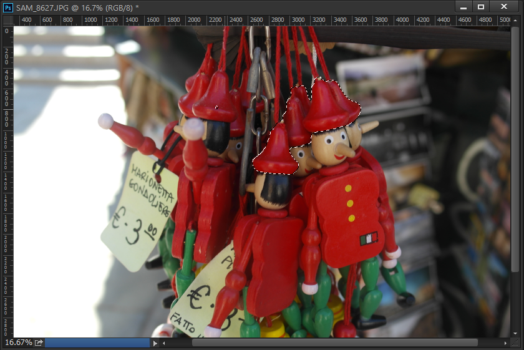Click the vertical scrollbar on right edge
Screen dimensions: 524x350
[x=515, y=156]
